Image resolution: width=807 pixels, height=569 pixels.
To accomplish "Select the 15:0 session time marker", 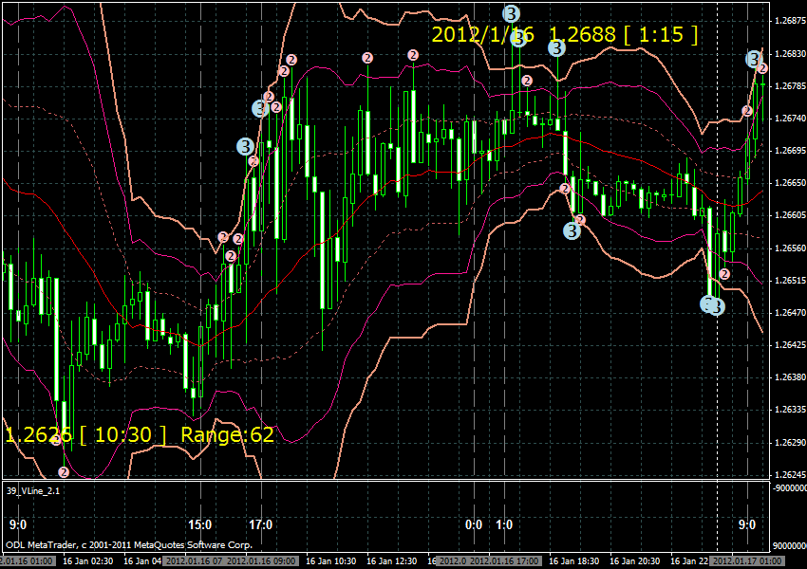I will [200, 525].
